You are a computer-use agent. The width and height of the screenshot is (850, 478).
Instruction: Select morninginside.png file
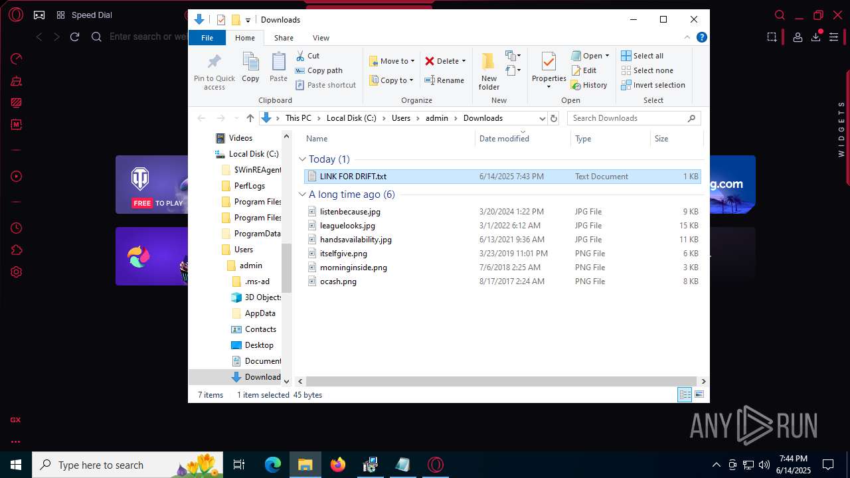click(x=502, y=268)
